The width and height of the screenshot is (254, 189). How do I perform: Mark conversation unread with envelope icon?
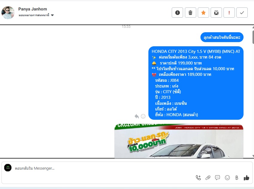point(216,13)
